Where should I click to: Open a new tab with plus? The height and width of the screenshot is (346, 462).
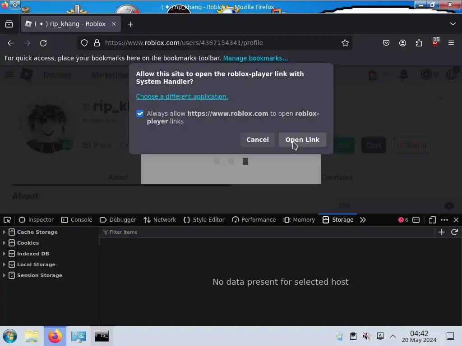[x=130, y=24]
